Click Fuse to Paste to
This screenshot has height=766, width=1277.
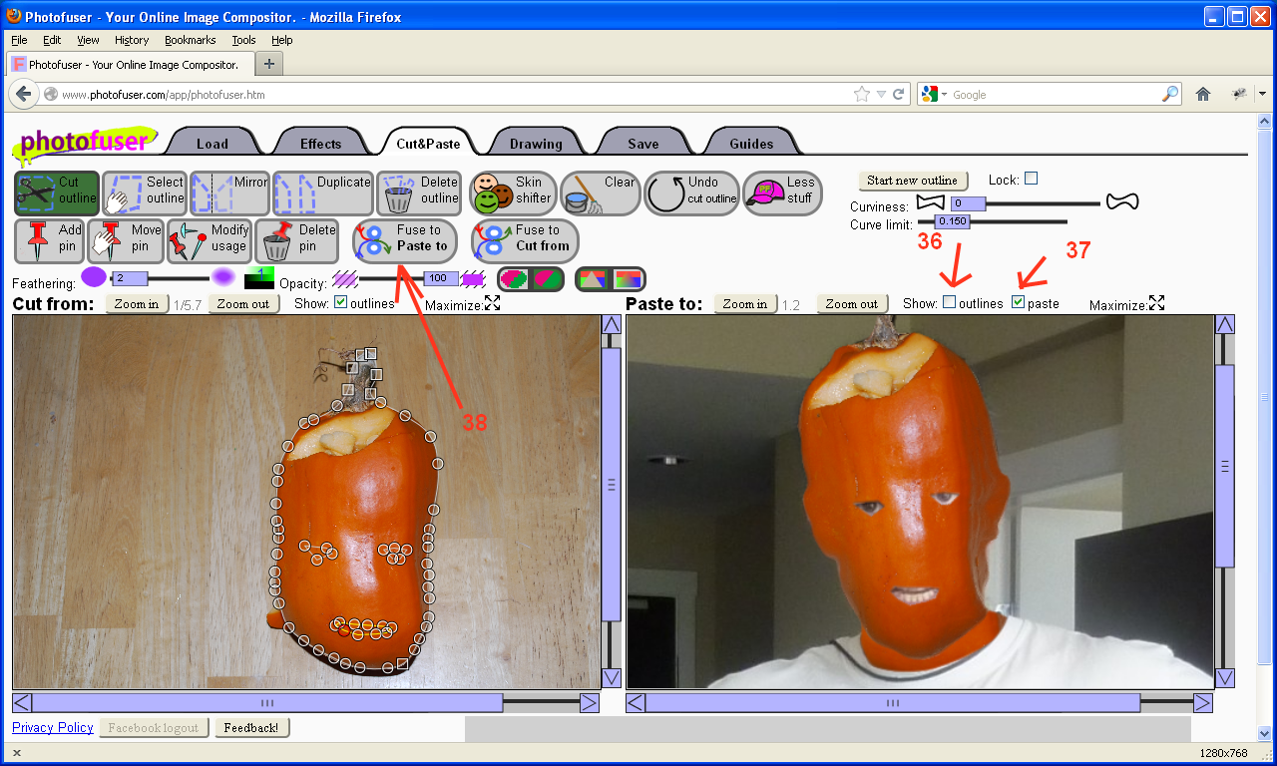coord(406,240)
